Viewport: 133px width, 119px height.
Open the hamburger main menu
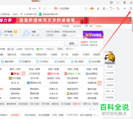point(131,9)
